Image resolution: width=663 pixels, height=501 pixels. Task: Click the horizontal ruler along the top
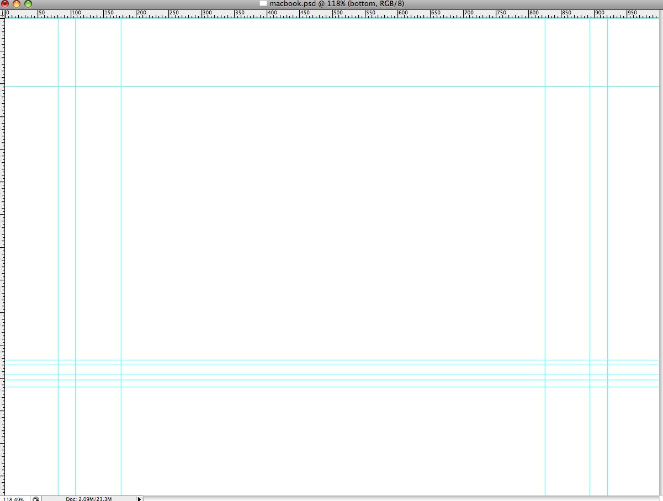pos(331,13)
